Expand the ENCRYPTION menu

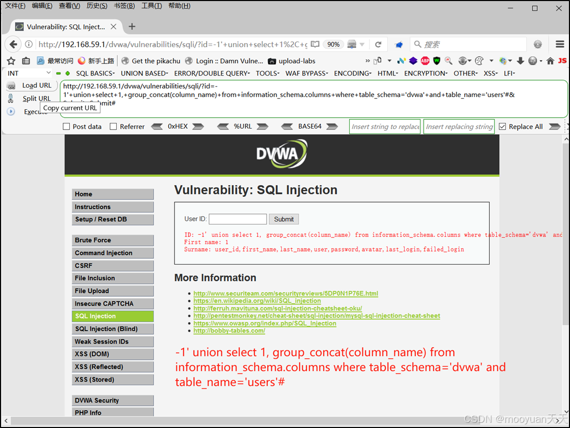click(x=426, y=73)
